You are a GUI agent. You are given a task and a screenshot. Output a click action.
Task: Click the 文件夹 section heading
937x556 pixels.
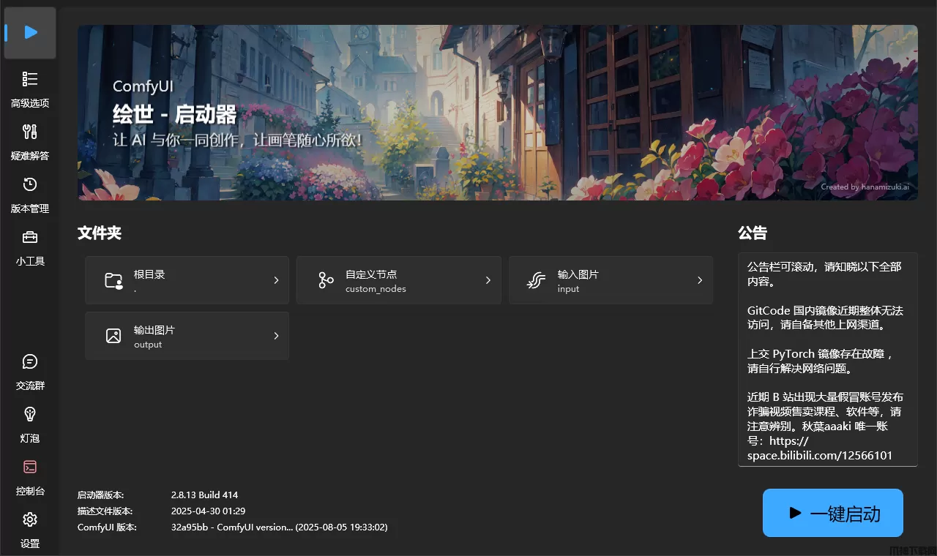coord(100,233)
